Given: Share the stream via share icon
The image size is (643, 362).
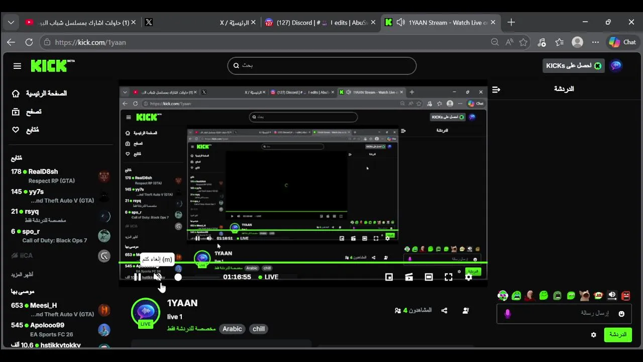Looking at the screenshot, I should coord(444,311).
